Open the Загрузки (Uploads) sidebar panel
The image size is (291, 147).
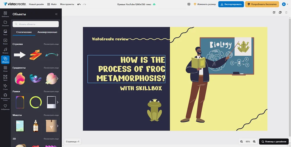click(x=5, y=23)
